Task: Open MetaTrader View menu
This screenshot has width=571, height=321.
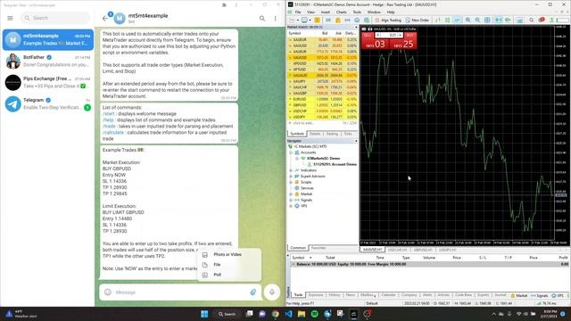Action: pos(310,12)
